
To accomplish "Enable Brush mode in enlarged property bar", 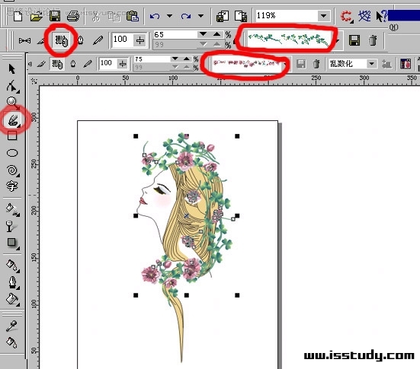I will click(40, 40).
